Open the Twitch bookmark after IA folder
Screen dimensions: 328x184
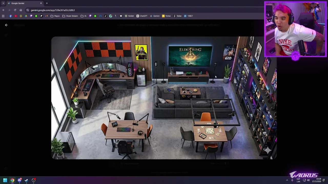pyautogui.click(x=90, y=16)
